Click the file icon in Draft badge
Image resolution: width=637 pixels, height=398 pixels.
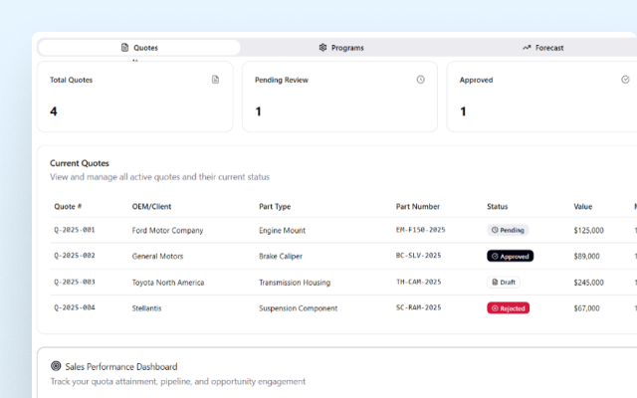point(495,283)
